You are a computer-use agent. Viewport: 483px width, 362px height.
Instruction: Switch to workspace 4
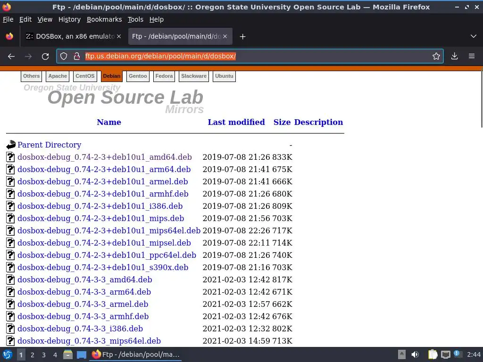pyautogui.click(x=55, y=355)
